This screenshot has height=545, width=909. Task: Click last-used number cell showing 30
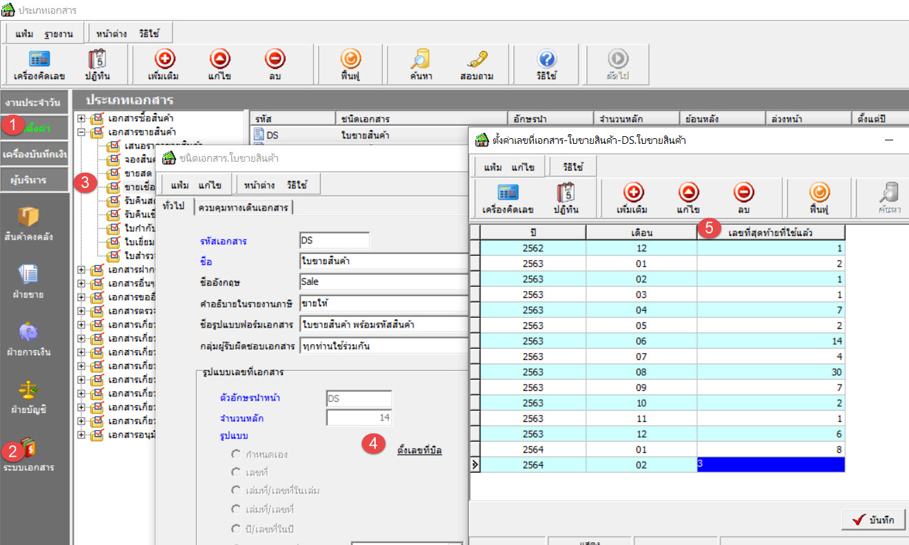pos(771,372)
